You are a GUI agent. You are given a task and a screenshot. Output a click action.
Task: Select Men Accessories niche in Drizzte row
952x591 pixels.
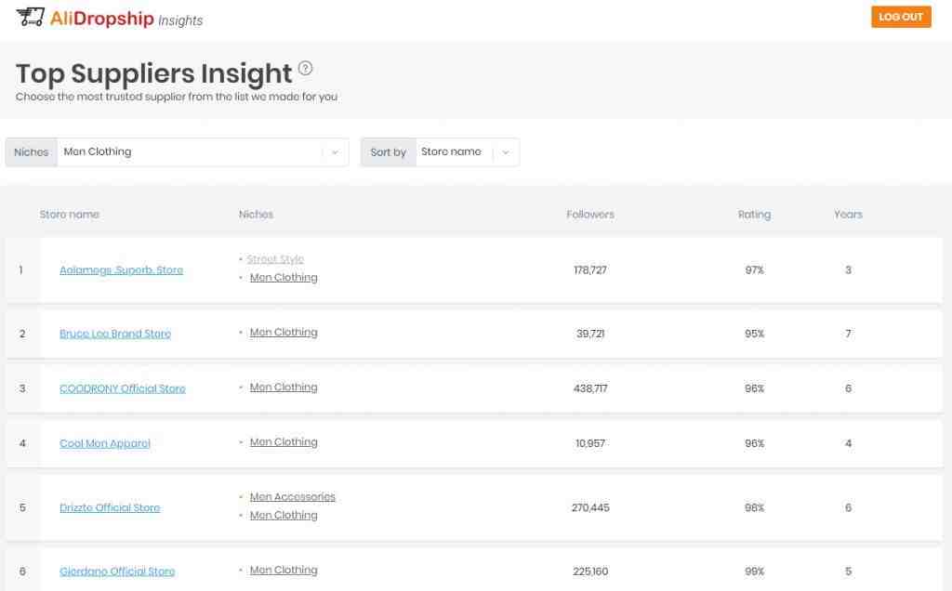tap(293, 497)
